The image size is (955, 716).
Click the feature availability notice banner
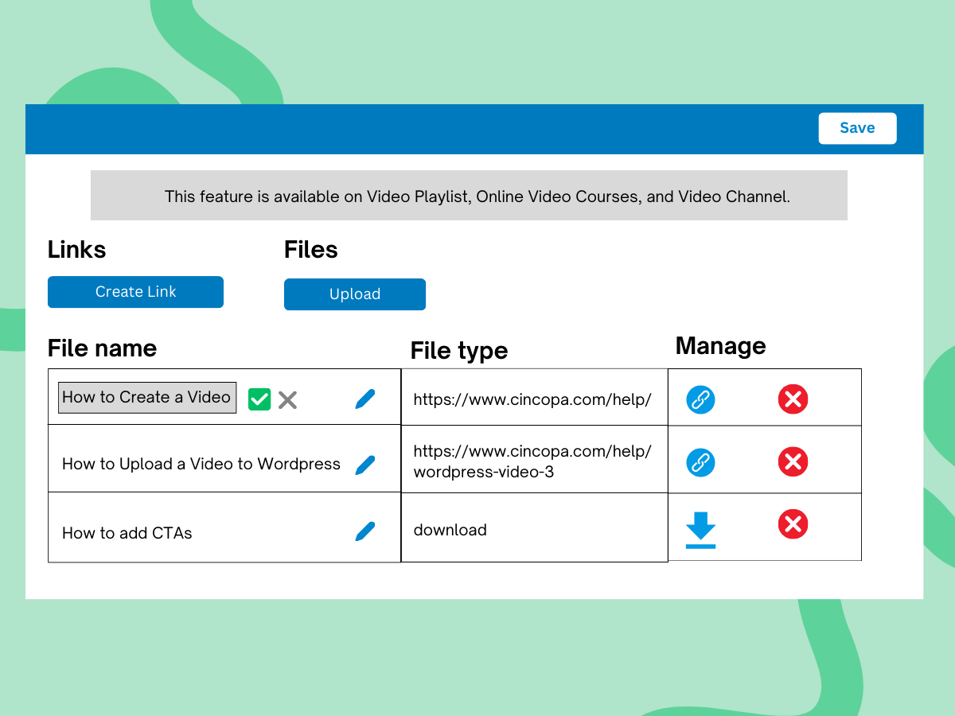469,196
